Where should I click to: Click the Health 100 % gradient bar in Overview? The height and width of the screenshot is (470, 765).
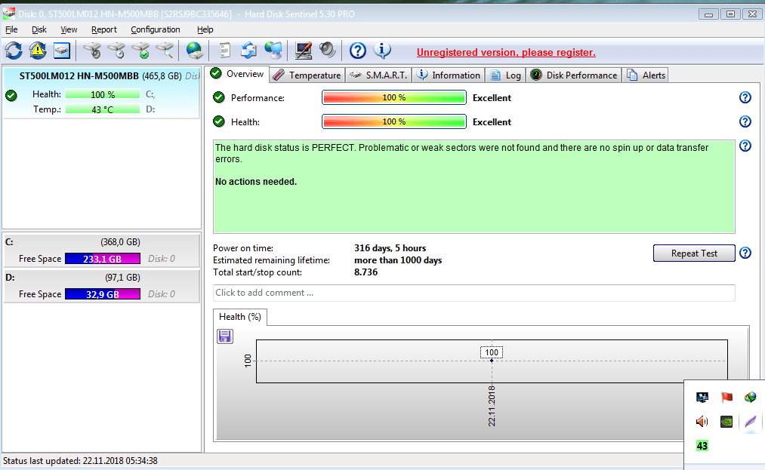coord(393,121)
